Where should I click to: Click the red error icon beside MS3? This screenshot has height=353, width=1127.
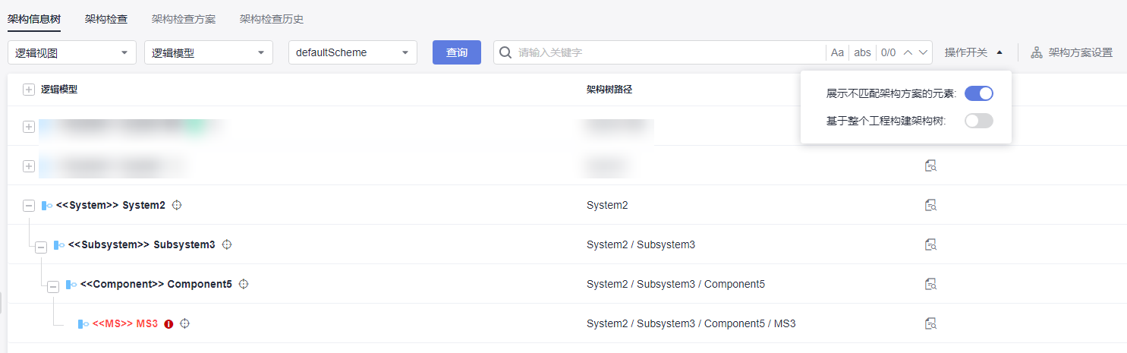click(168, 324)
